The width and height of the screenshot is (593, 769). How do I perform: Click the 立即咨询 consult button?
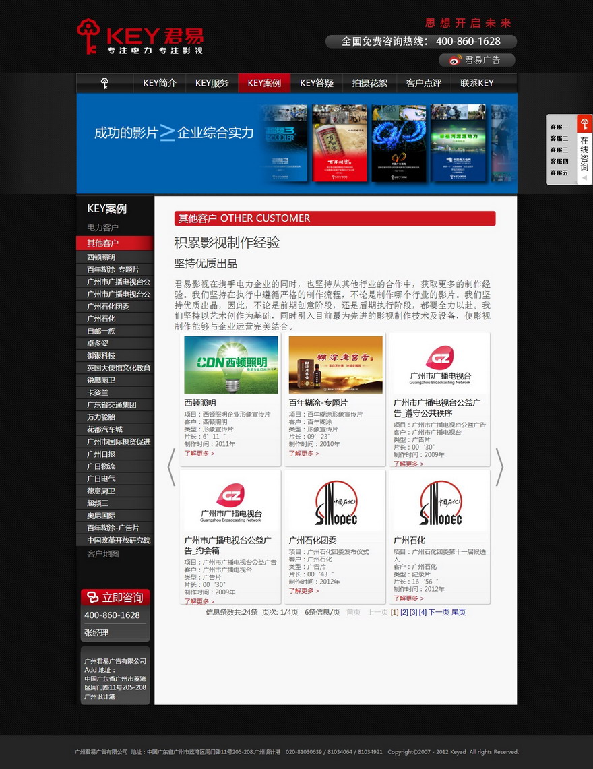coord(115,597)
